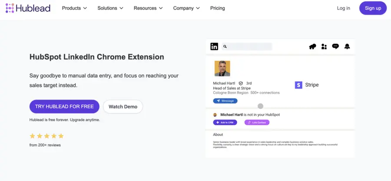Click the Watch Demo button
Image resolution: width=391 pixels, height=181 pixels.
123,107
